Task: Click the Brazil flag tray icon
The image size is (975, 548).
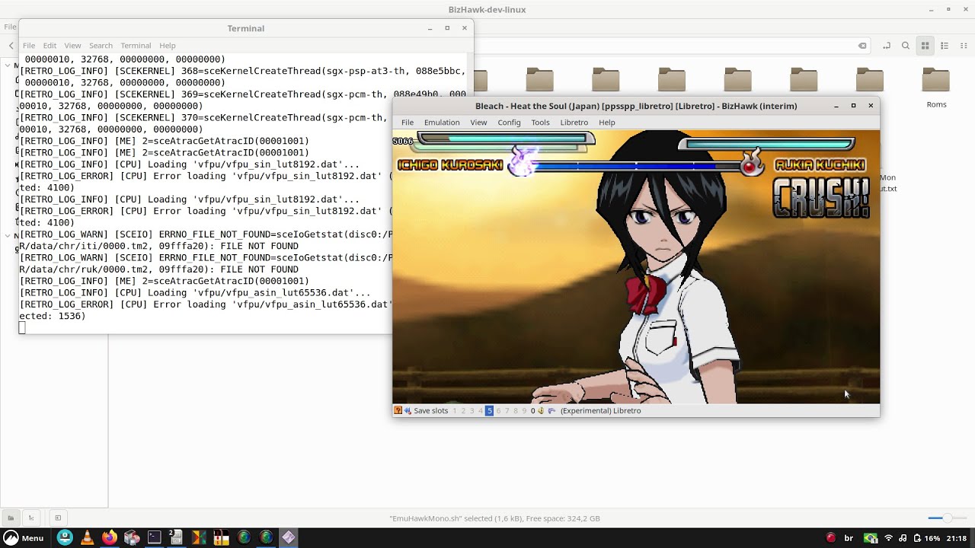Action: click(871, 538)
